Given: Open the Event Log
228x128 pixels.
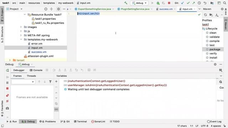Looking at the screenshot, I should pyautogui.click(x=214, y=122).
